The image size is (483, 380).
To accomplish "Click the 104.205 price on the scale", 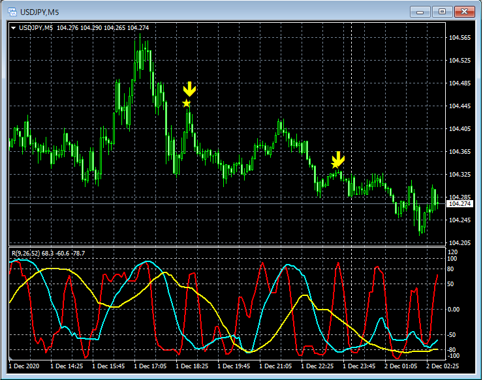I will 460,243.
